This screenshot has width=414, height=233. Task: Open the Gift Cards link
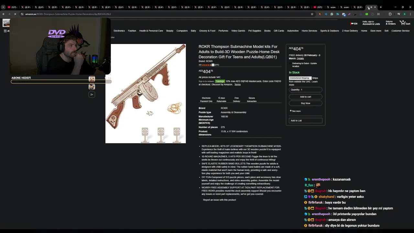click(x=279, y=31)
